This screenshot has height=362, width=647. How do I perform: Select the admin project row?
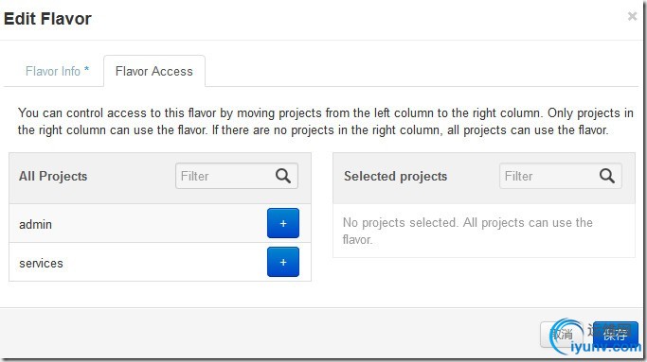coord(160,224)
